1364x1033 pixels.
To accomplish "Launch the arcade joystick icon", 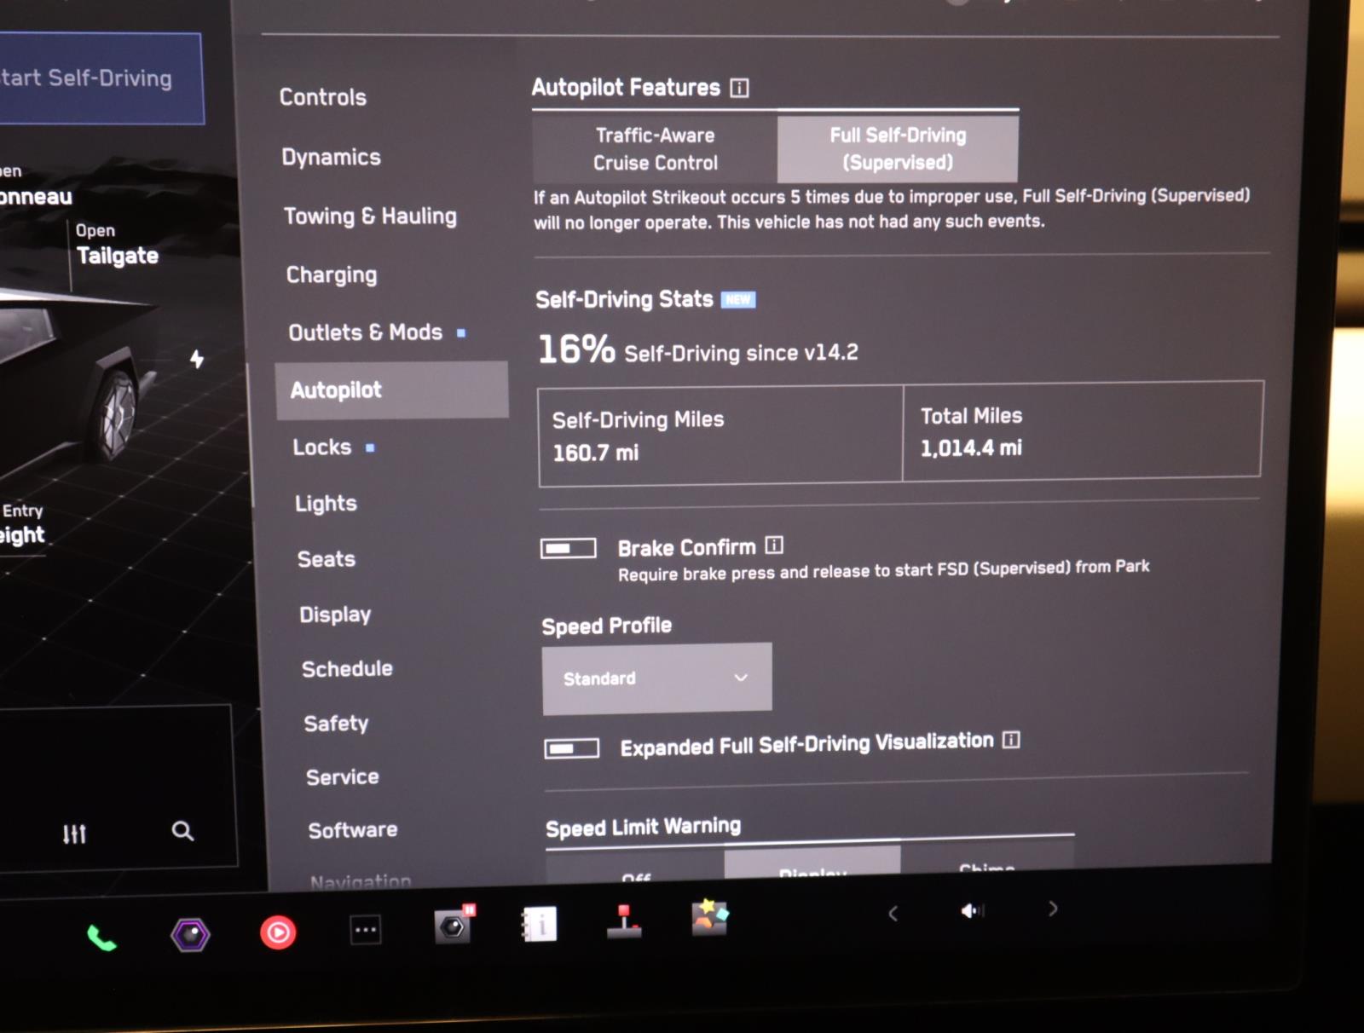I will click(x=624, y=922).
